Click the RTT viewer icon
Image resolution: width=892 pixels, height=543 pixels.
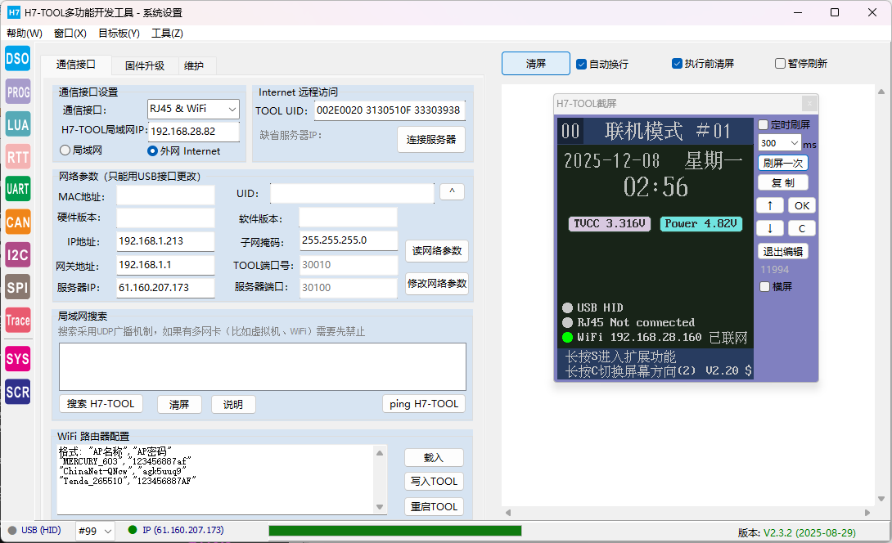[x=18, y=156]
